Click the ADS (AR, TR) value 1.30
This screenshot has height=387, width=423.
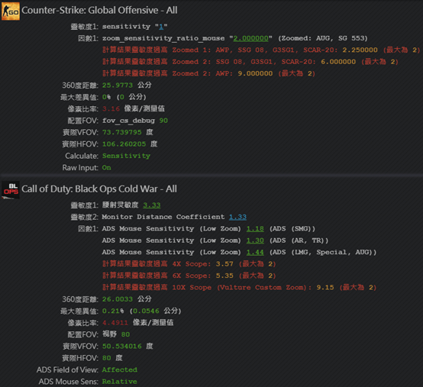click(x=255, y=240)
